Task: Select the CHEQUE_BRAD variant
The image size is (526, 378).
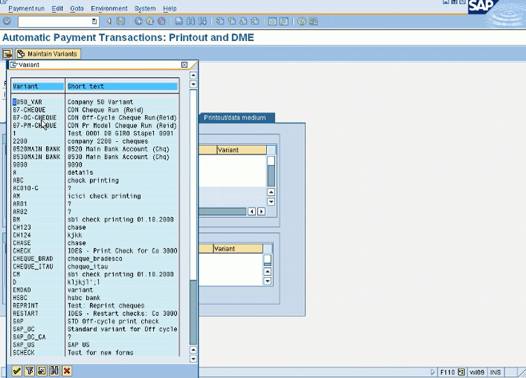Action: click(95, 259)
